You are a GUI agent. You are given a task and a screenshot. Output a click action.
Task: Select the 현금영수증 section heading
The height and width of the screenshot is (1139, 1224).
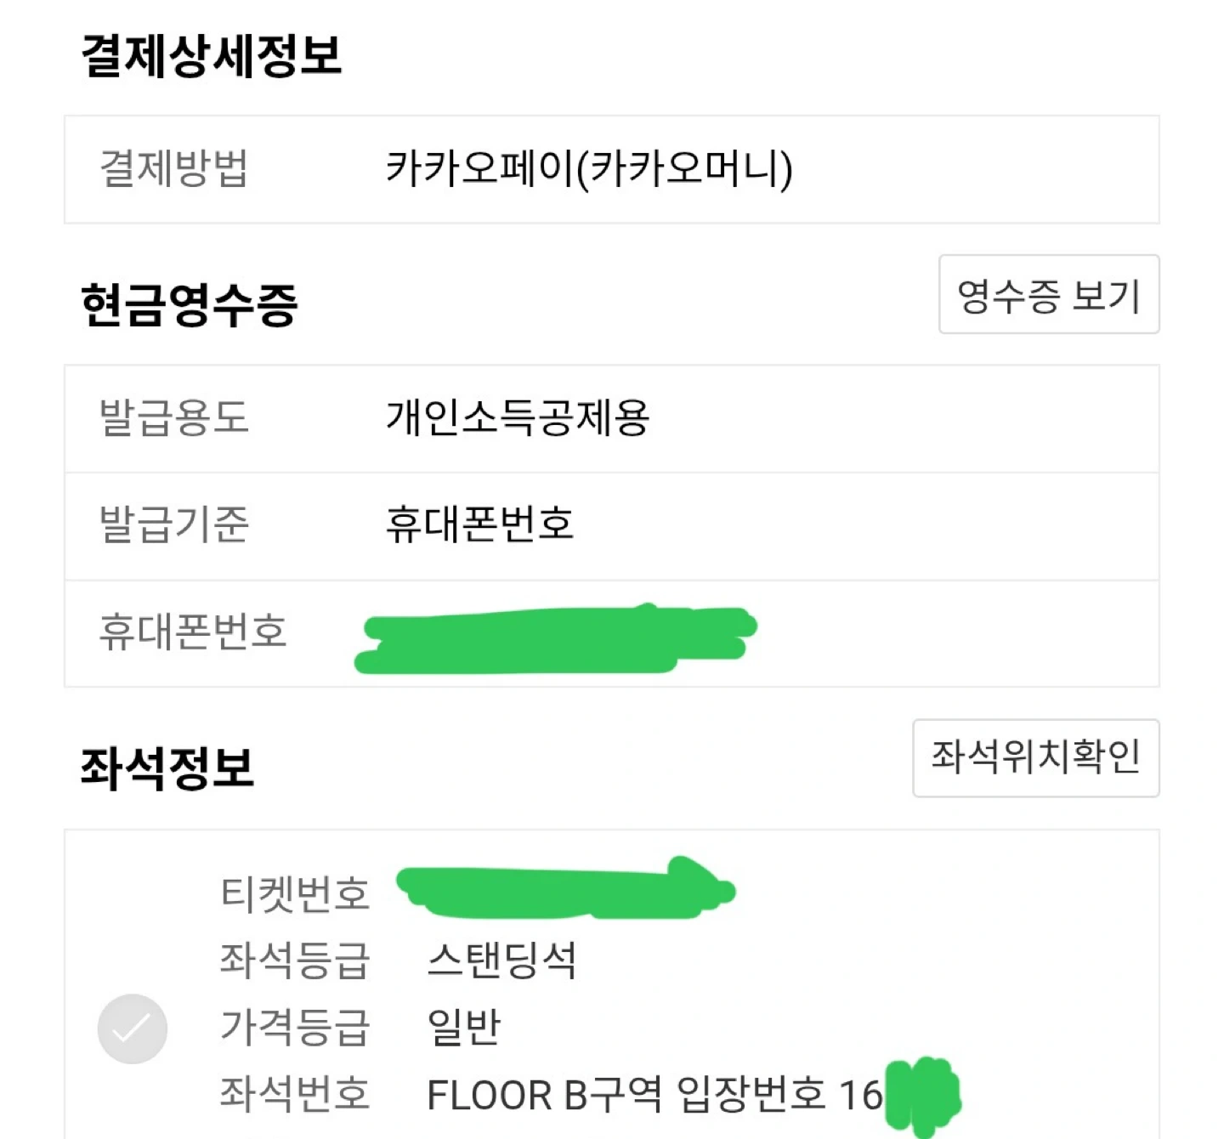click(189, 305)
